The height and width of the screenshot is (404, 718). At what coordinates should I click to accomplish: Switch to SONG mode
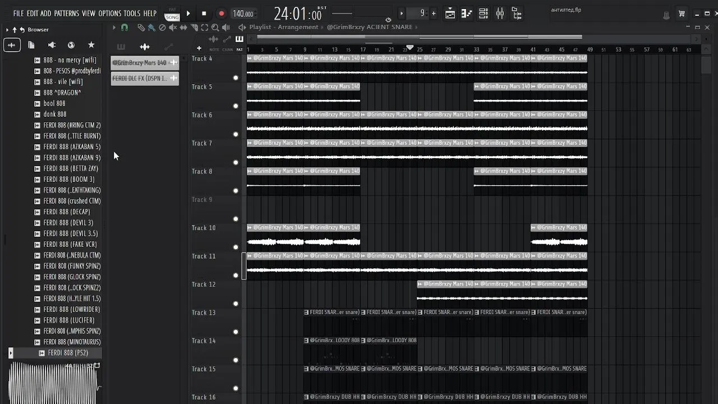pyautogui.click(x=172, y=17)
